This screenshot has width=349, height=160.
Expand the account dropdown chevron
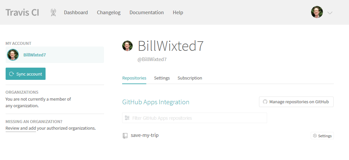click(x=330, y=13)
